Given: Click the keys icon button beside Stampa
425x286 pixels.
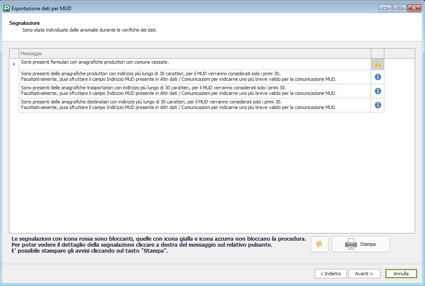Looking at the screenshot, I should tap(319, 244).
